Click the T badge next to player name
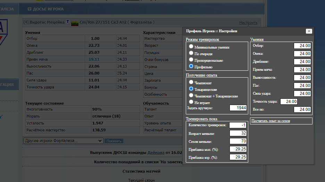 click(68, 21)
